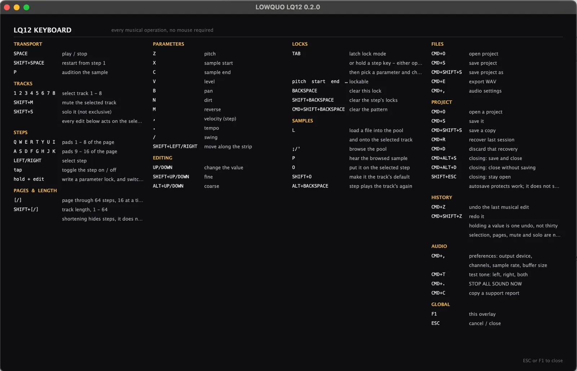This screenshot has height=371, width=577.
Task: Click 'undo the last musical edit' text
Action: click(499, 207)
